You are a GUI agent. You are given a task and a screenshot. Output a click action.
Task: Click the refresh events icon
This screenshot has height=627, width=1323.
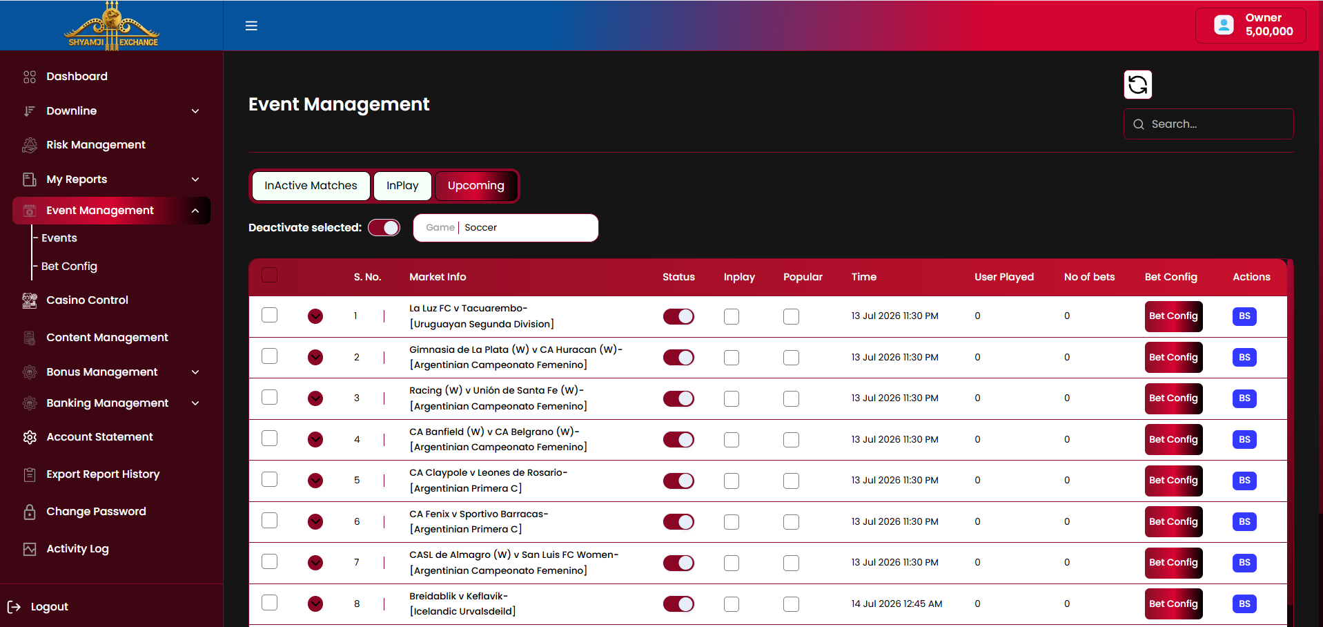(x=1137, y=85)
